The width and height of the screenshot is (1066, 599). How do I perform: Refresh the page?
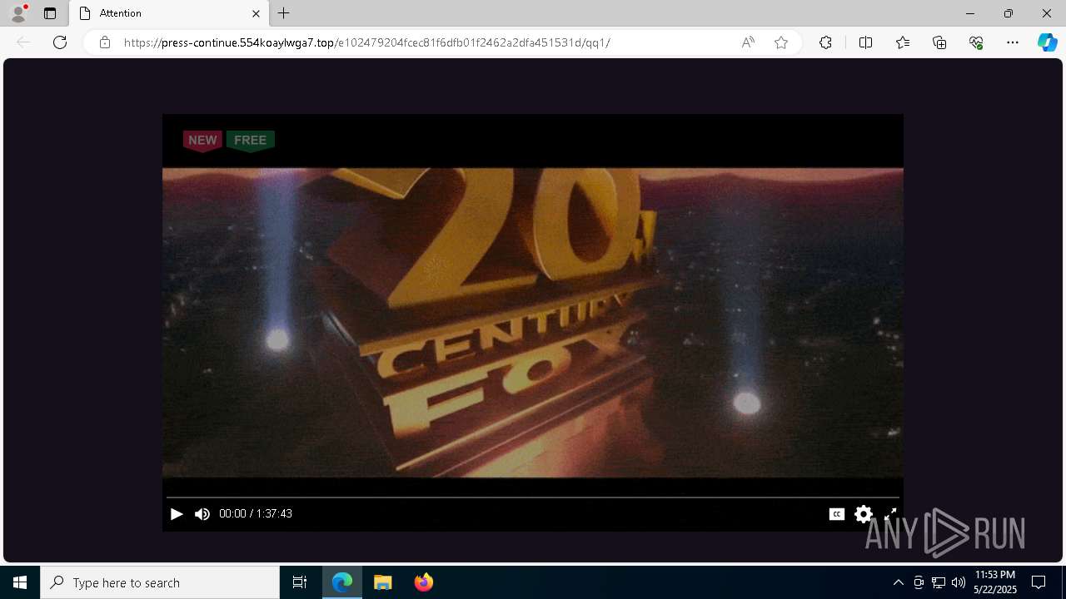[60, 42]
